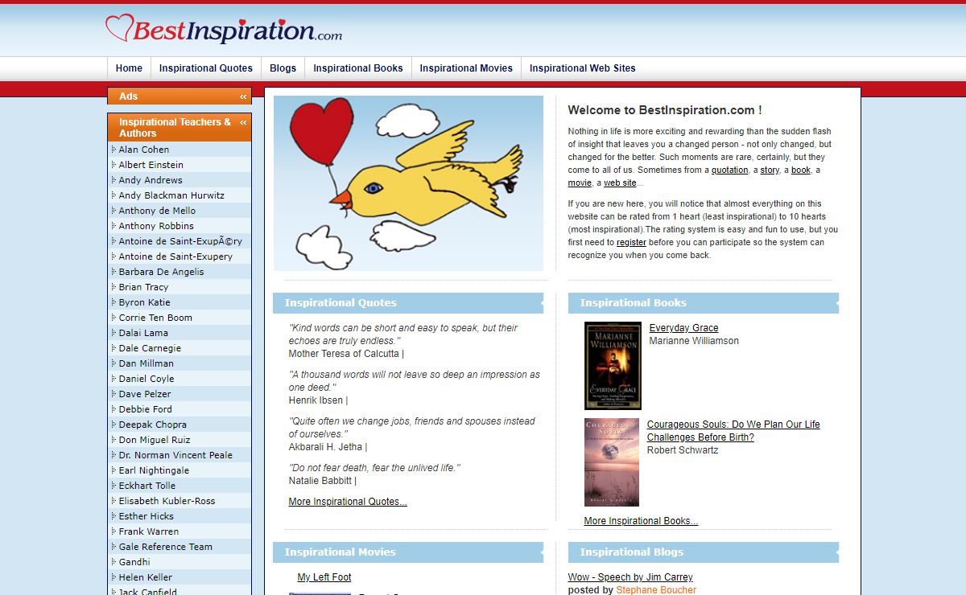This screenshot has height=595, width=966.
Task: Open the Home menu item
Action: click(x=129, y=68)
